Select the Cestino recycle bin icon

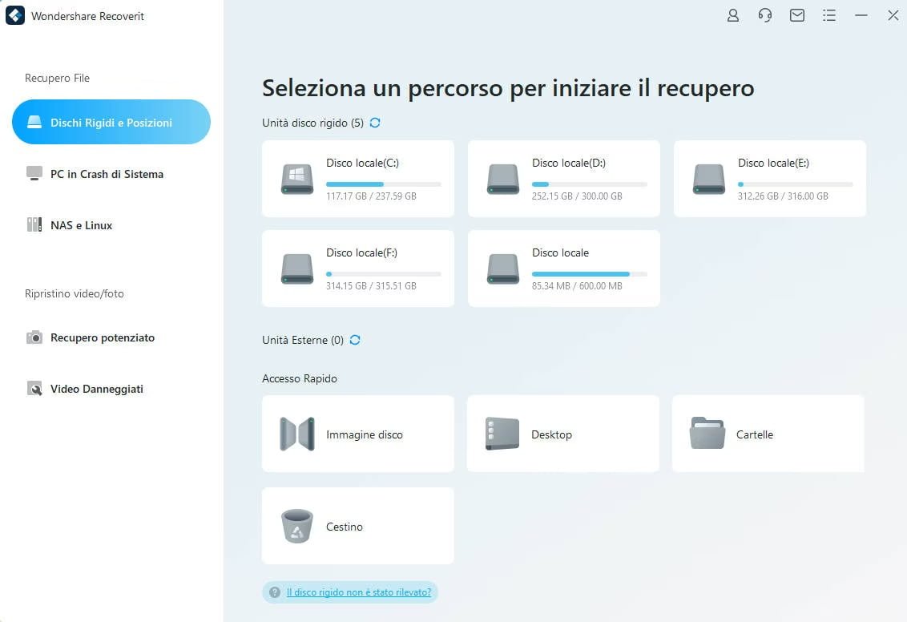297,527
